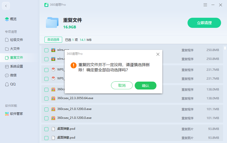Click 重复图片 label of first psd row
The height and width of the screenshot is (143, 227).
pos(187,129)
